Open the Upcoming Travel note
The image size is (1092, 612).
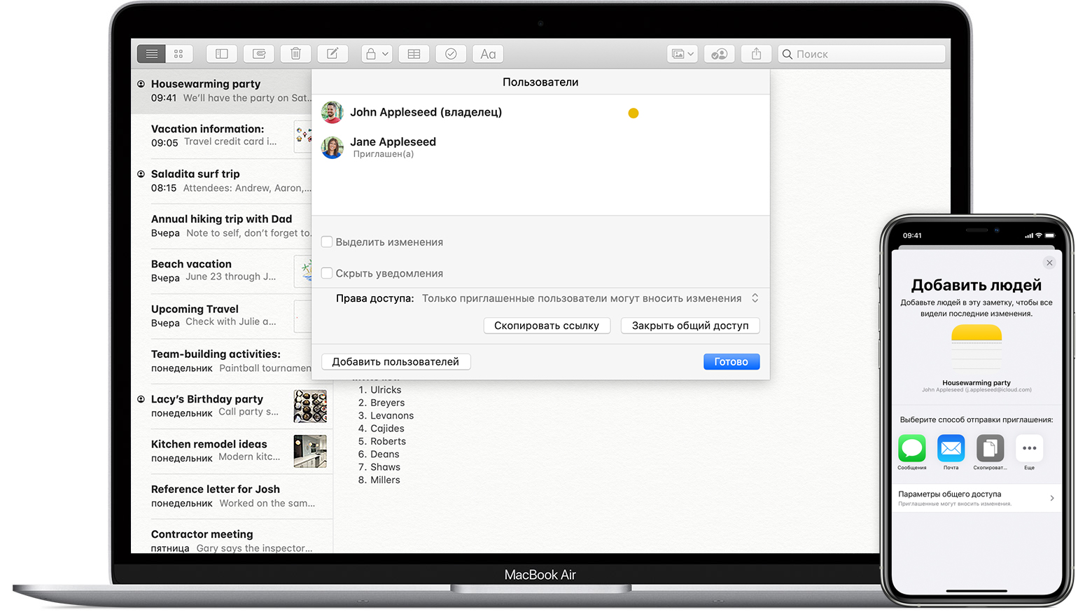click(x=222, y=316)
